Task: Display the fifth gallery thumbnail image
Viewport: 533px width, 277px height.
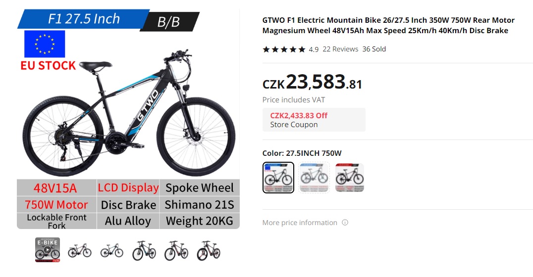Action: pyautogui.click(x=176, y=250)
